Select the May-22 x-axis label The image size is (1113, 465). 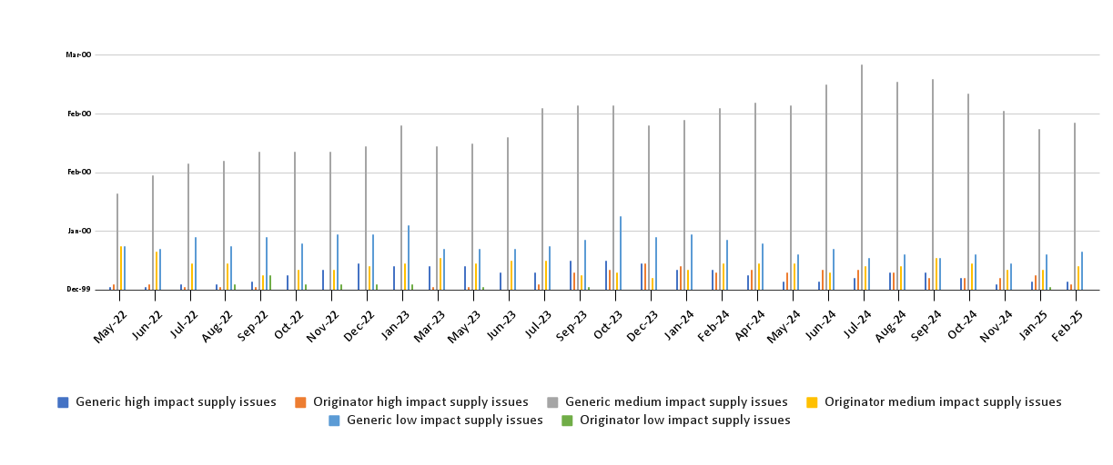[x=108, y=326]
